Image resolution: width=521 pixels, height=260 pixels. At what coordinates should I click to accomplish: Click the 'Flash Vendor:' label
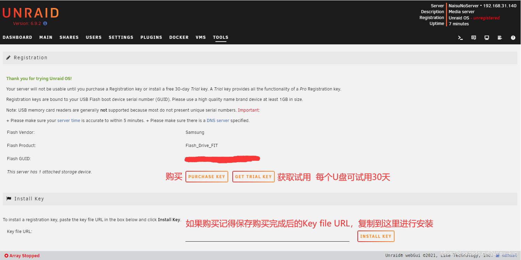tap(21, 132)
